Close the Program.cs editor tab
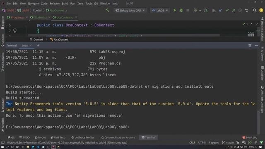The height and width of the screenshot is (149, 265). (27, 17)
